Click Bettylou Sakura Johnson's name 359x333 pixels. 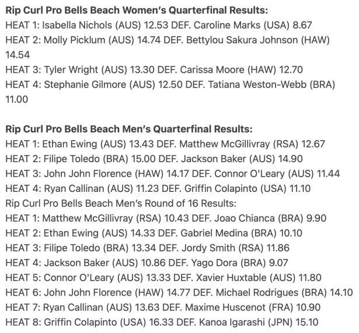[242, 40]
